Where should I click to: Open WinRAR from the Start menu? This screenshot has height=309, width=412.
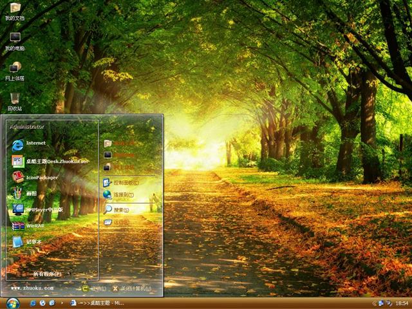point(28,226)
